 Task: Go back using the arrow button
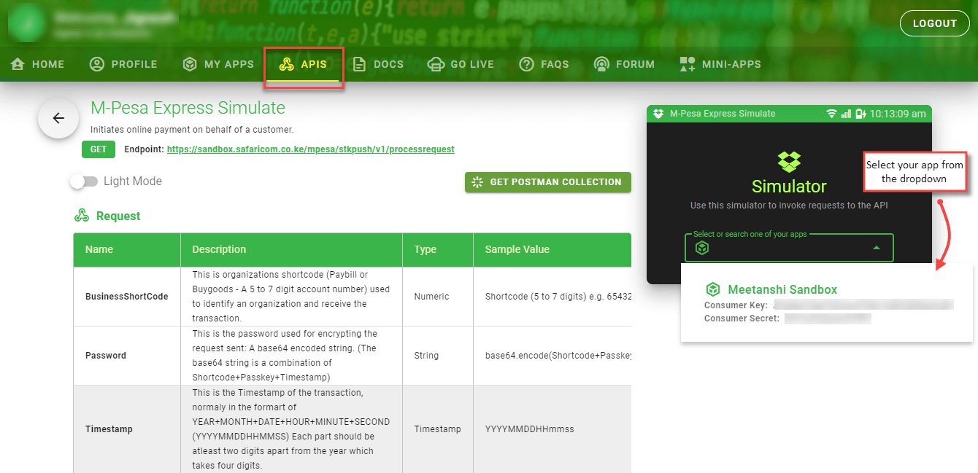pyautogui.click(x=58, y=118)
